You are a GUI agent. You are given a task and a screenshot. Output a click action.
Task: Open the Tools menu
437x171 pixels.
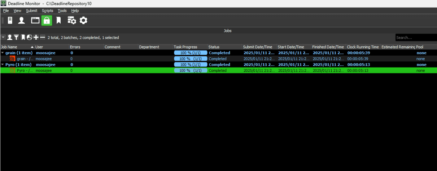pyautogui.click(x=62, y=11)
